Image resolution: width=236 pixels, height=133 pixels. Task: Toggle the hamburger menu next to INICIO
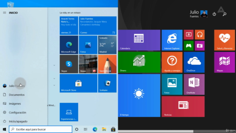click(x=4, y=13)
